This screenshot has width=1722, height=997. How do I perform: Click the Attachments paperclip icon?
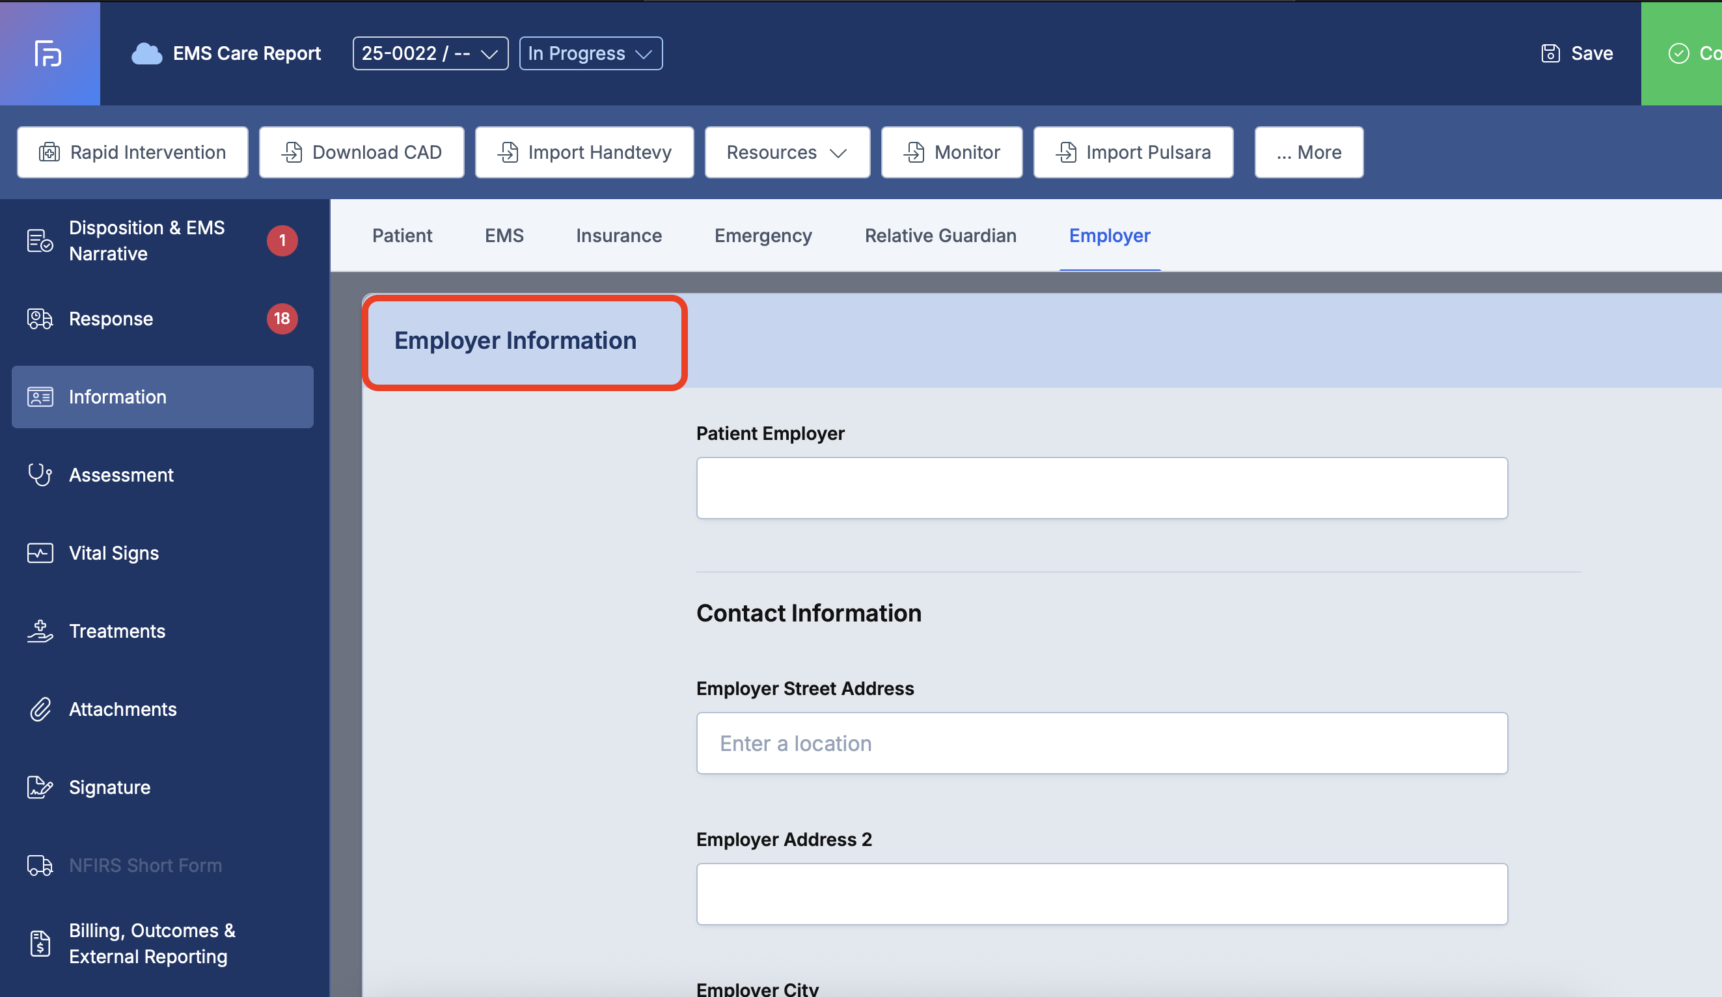[x=40, y=709]
